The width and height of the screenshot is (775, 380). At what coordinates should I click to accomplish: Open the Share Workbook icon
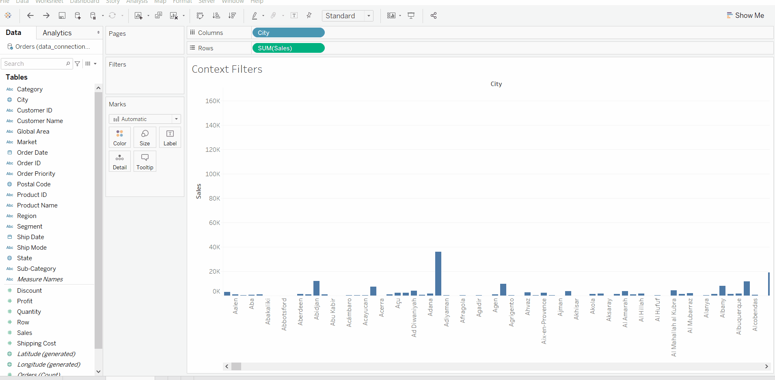[433, 15]
